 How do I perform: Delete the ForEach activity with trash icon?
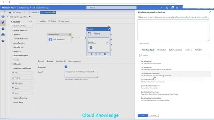[92, 54]
